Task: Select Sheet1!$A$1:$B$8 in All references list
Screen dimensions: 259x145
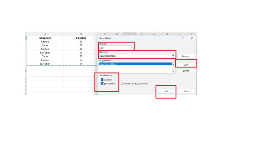Action: 135,64
